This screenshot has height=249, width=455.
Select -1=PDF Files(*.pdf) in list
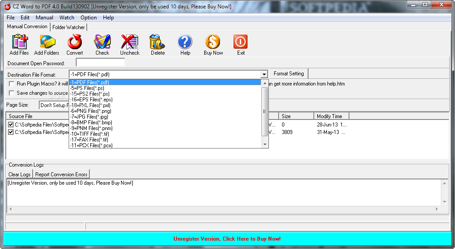point(165,82)
